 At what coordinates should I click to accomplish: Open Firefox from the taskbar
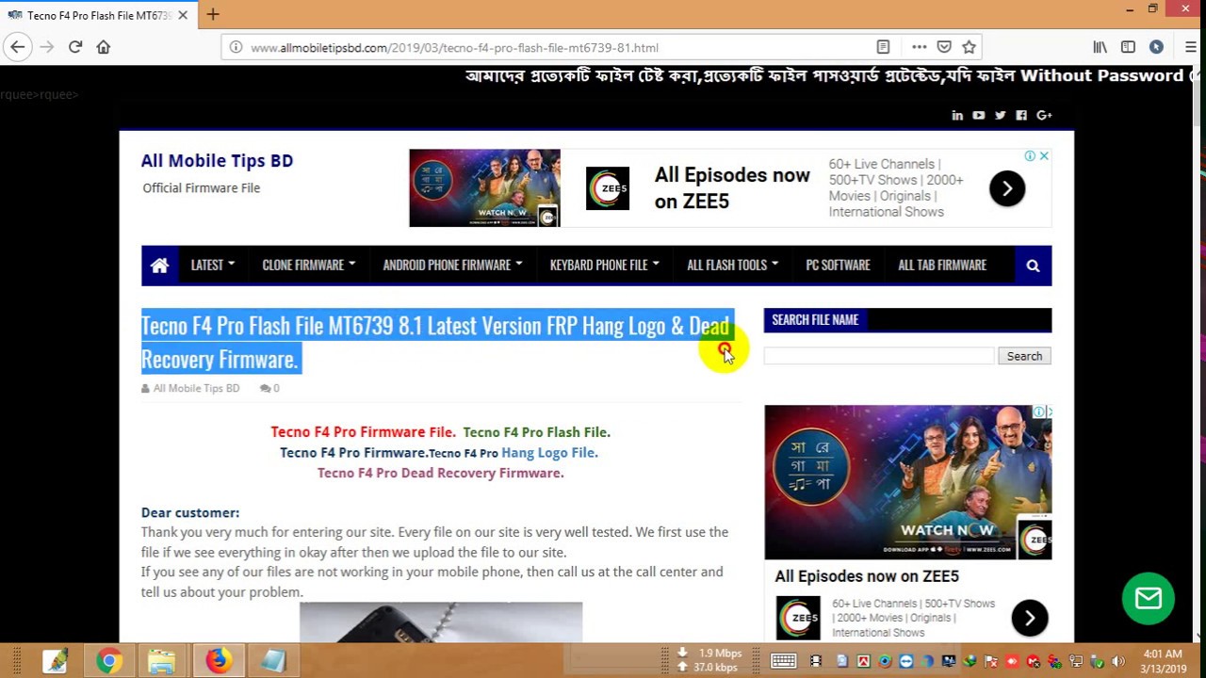(x=219, y=661)
